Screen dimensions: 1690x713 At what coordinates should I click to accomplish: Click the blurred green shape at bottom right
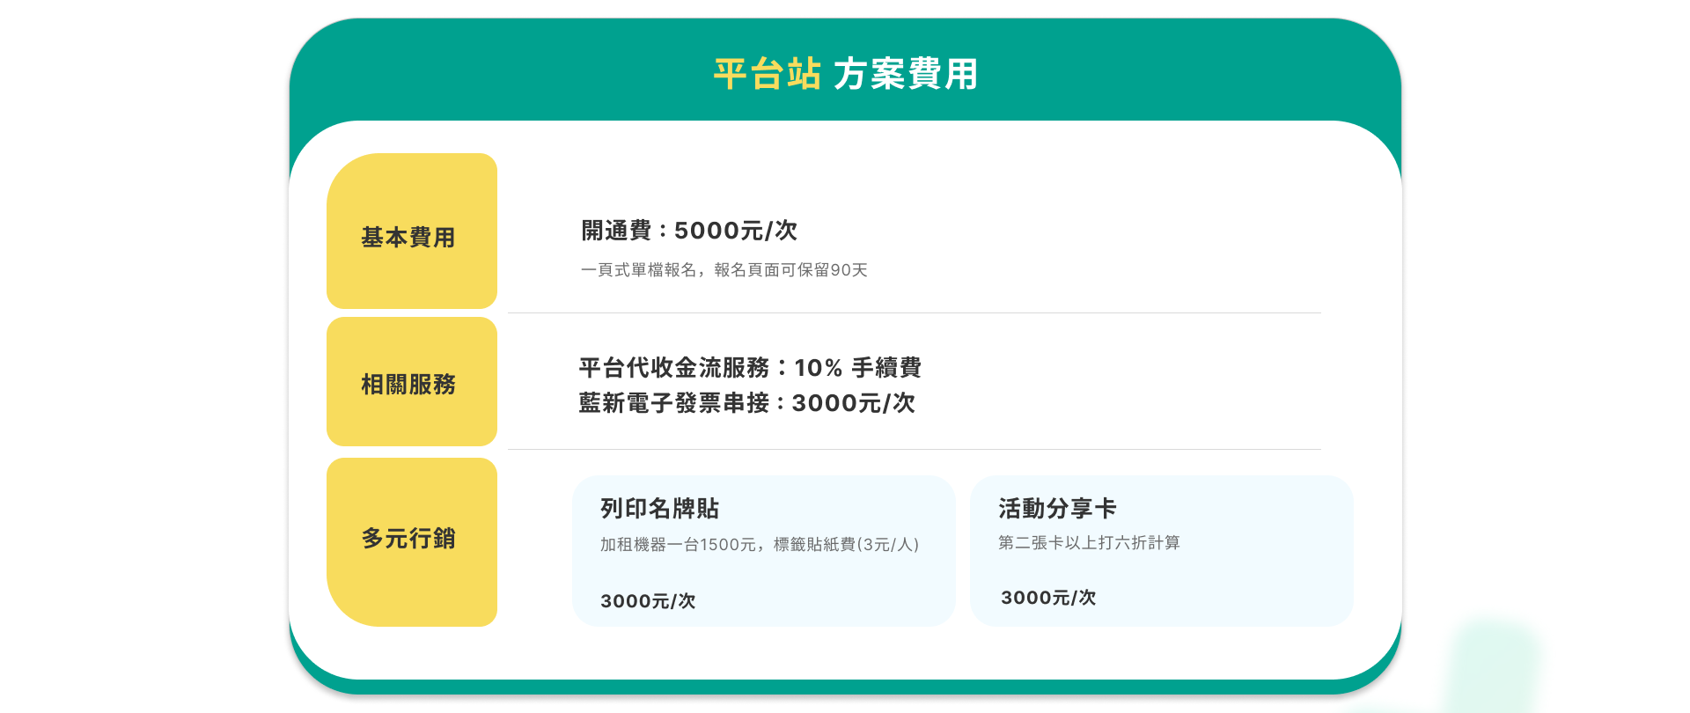[1494, 666]
